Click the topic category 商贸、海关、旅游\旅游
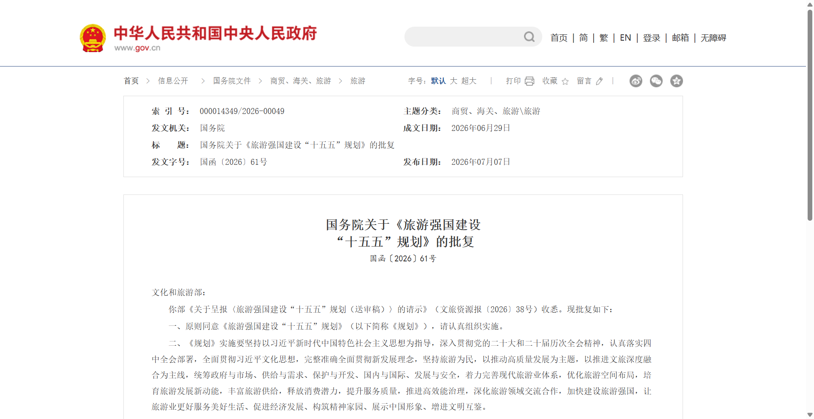This screenshot has height=419, width=814. click(496, 111)
